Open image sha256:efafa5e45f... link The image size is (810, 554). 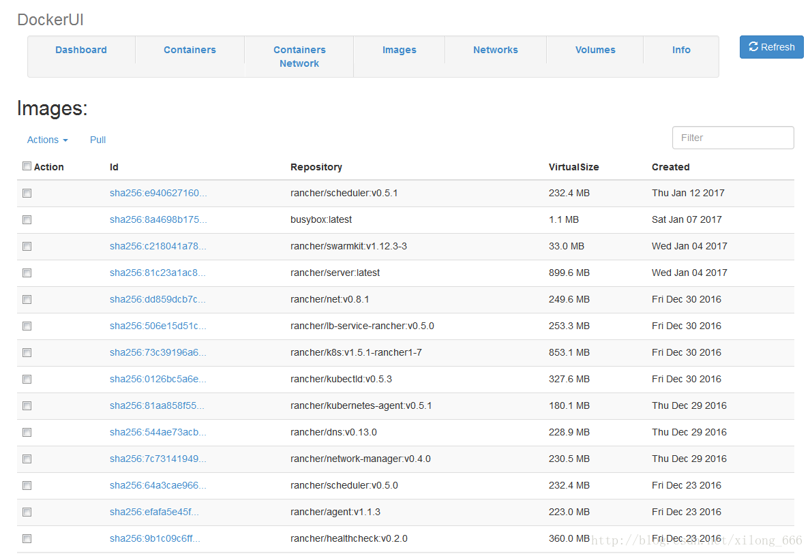154,512
